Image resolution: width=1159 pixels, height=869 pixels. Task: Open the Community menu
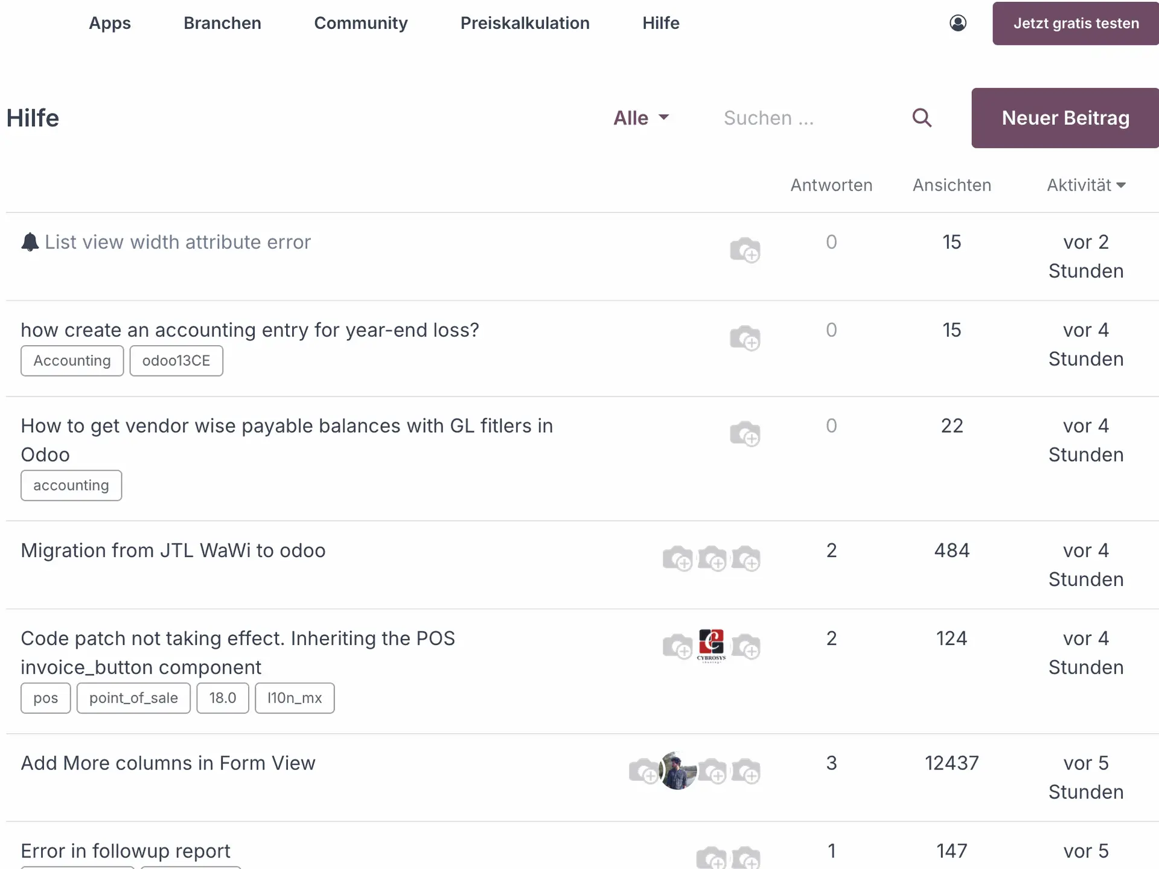click(x=360, y=23)
